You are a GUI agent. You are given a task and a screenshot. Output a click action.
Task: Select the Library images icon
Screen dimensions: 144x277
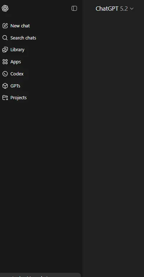[5, 50]
